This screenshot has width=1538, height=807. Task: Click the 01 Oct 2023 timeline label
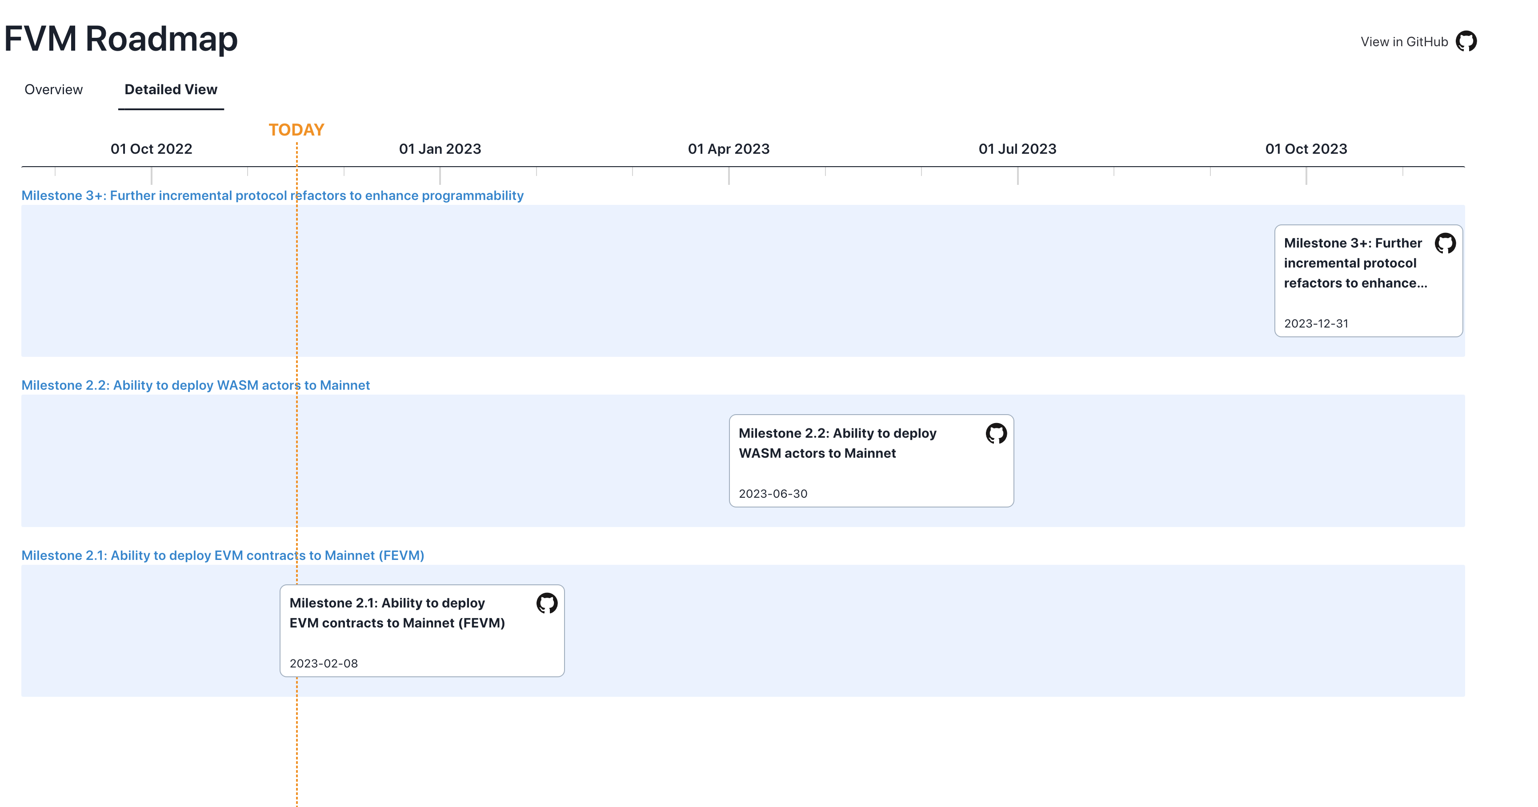tap(1306, 148)
